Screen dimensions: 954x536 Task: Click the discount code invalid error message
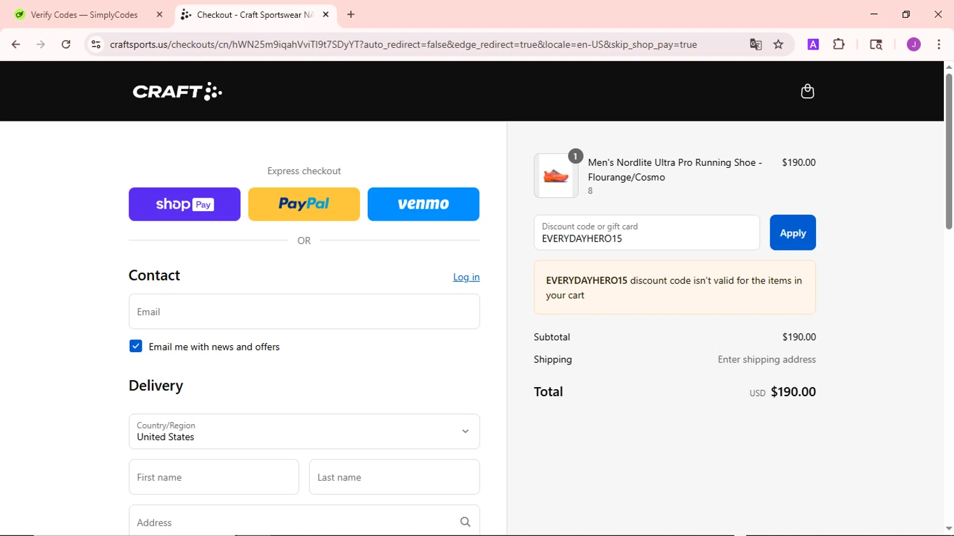click(675, 287)
